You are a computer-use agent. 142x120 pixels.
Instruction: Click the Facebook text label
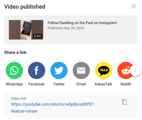click(36, 84)
